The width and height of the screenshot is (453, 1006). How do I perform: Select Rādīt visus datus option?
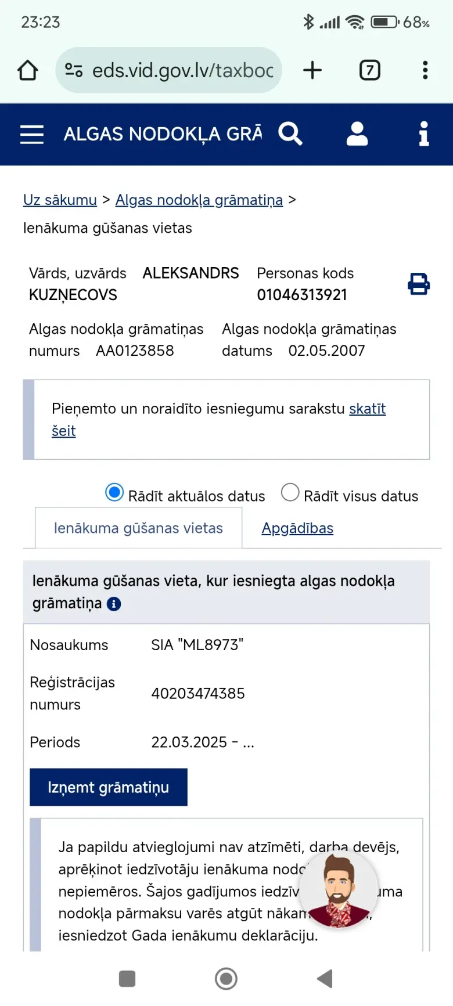(290, 493)
